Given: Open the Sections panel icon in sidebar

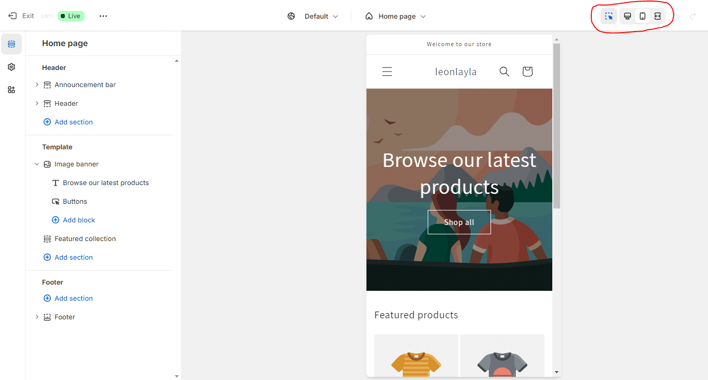Looking at the screenshot, I should [x=11, y=45].
